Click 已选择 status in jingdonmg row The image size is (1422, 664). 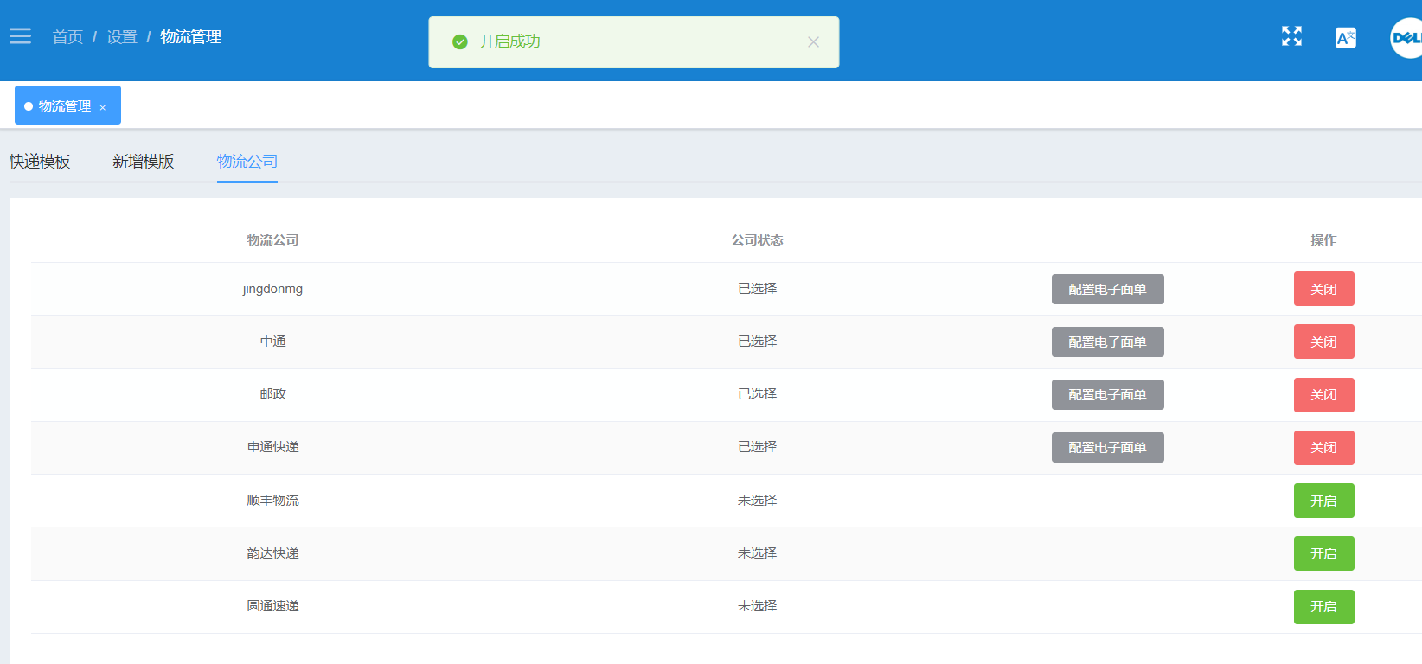[x=758, y=289]
